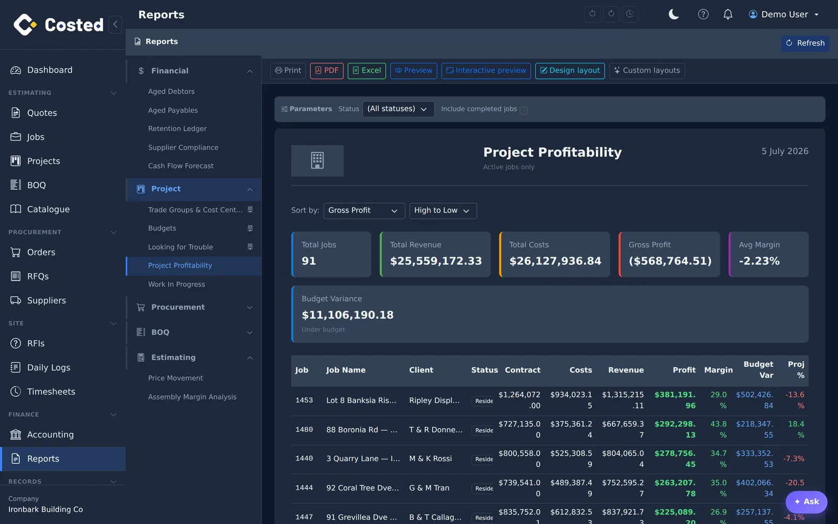Open the Demo User account menu
The image size is (838, 524).
[784, 14]
